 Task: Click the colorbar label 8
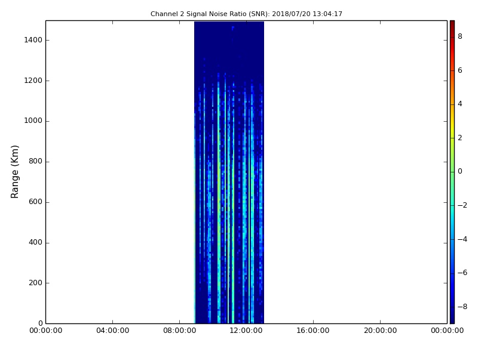[x=460, y=36]
